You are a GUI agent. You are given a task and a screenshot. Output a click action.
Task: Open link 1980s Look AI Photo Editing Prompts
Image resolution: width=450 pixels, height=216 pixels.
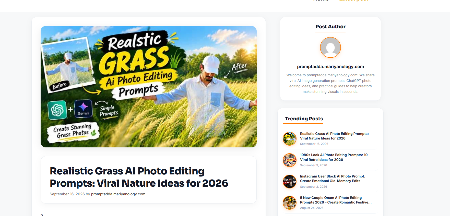pyautogui.click(x=334, y=157)
